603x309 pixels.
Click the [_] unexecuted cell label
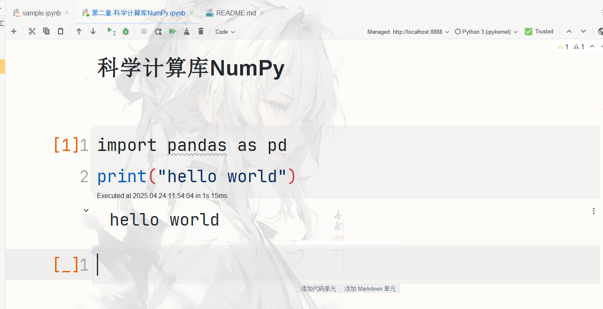coord(66,265)
